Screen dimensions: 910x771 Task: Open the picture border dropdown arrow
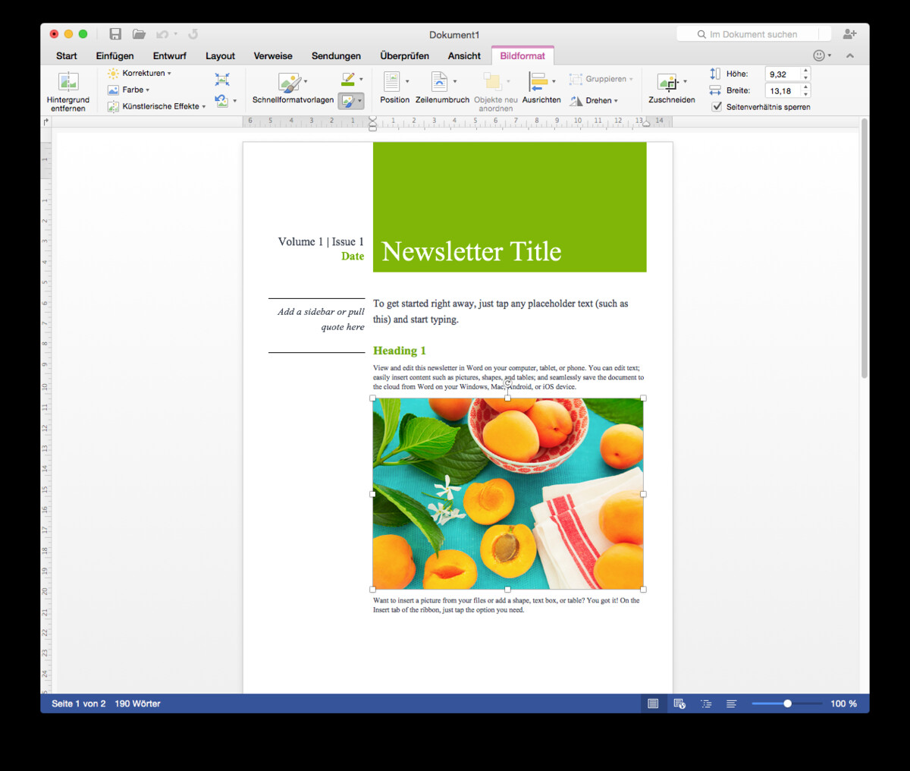[x=360, y=80]
